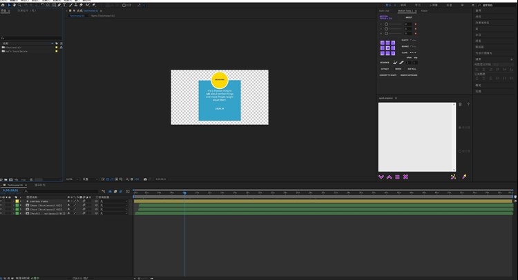Click the center anchor point square
518x280 pixels.
(x=388, y=48)
